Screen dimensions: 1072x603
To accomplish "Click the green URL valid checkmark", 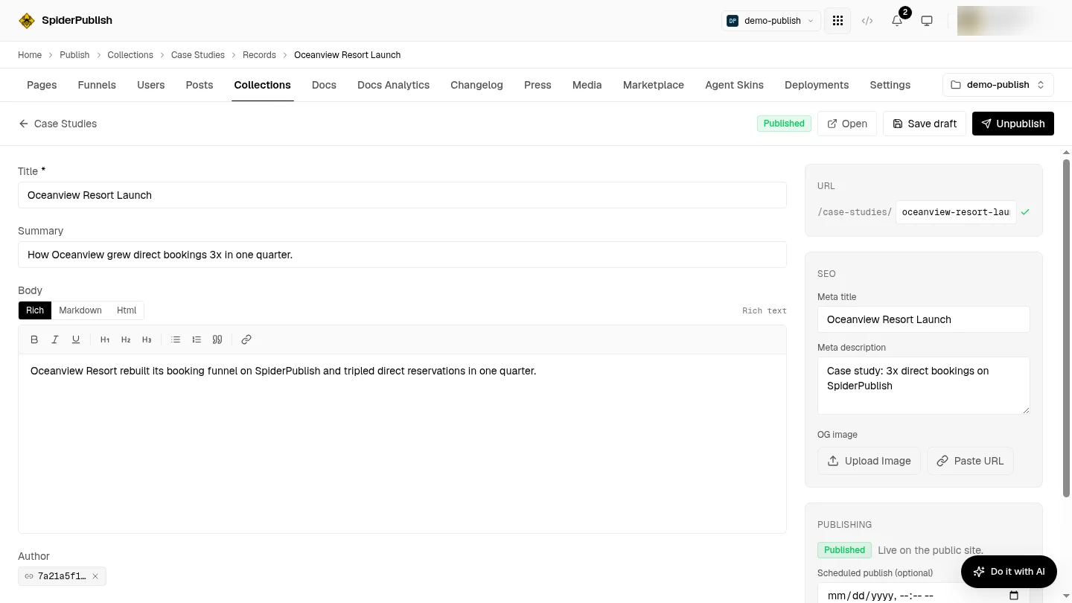I will click(1025, 212).
